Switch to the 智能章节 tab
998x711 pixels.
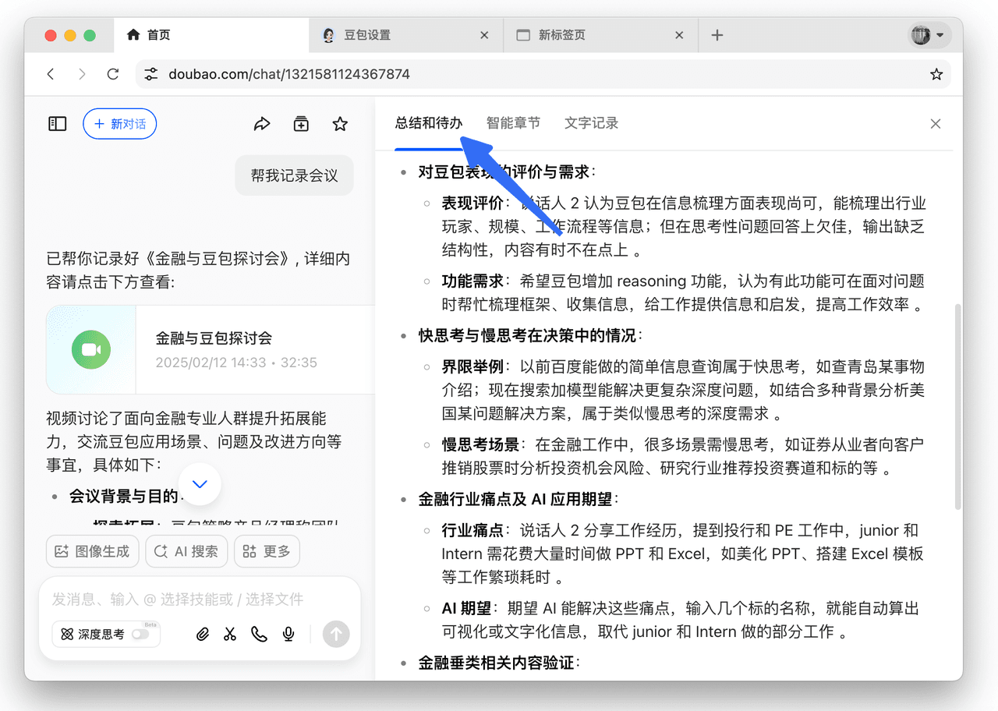click(x=513, y=123)
